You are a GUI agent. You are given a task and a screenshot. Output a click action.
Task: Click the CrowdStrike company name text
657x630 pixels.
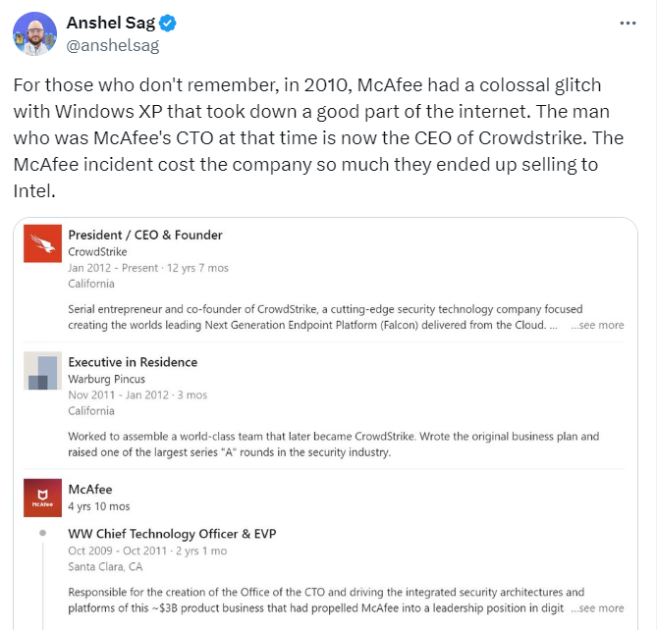pos(99,251)
